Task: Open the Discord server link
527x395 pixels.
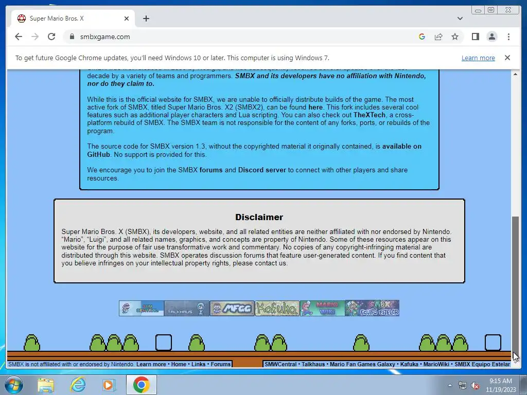Action: pos(262,170)
